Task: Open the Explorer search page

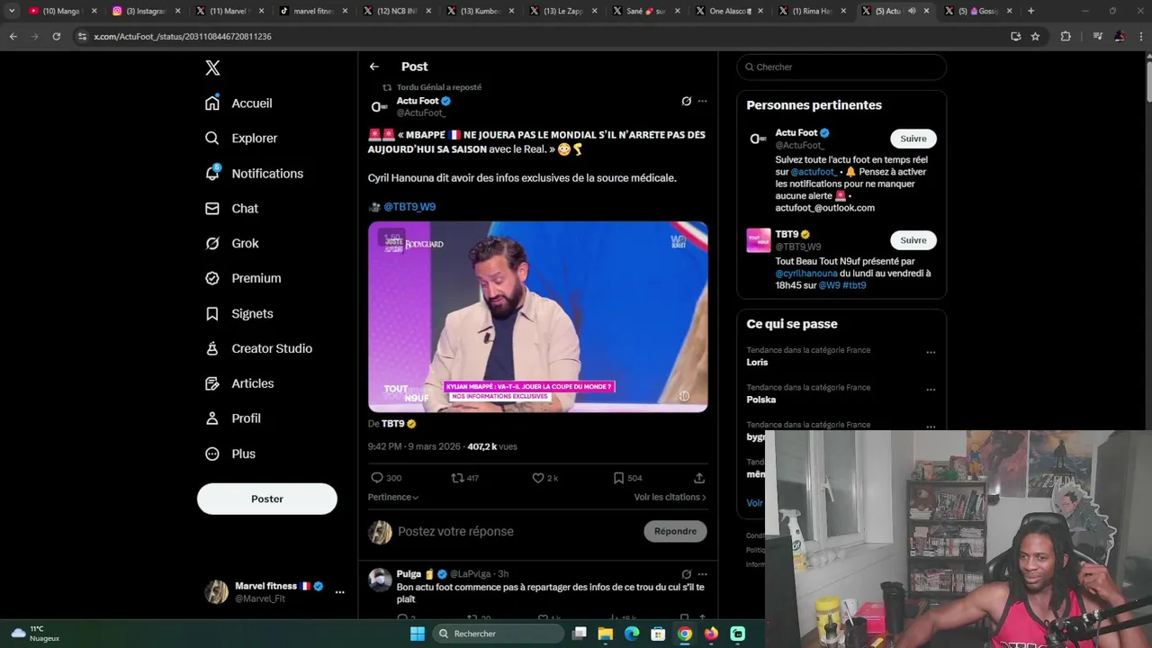Action: click(241, 139)
